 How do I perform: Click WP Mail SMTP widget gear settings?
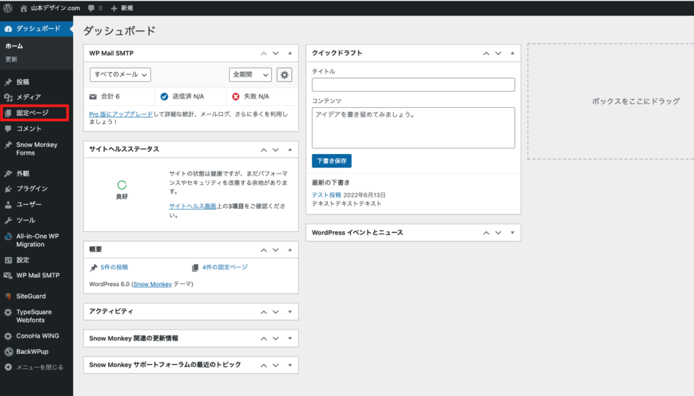coord(284,75)
